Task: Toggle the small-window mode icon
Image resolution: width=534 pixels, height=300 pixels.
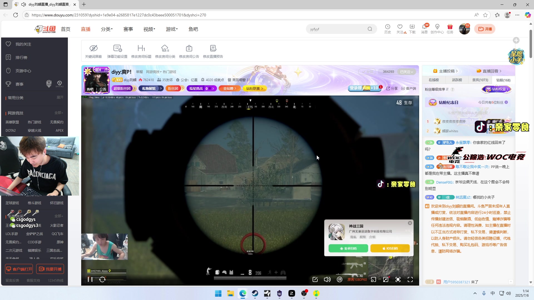Action: click(374, 279)
